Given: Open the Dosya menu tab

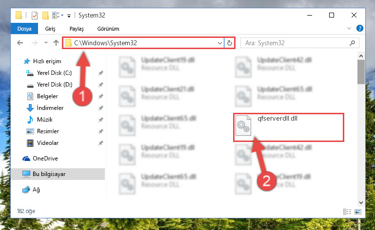Looking at the screenshot, I should (24, 29).
